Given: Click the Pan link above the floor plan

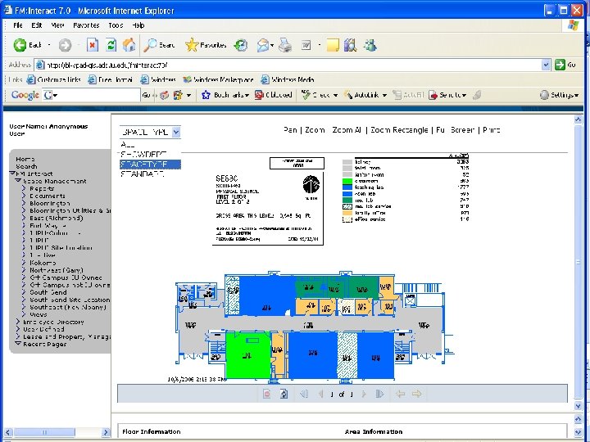Looking at the screenshot, I should (290, 130).
